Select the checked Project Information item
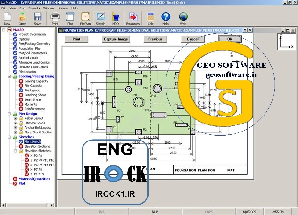The height and width of the screenshot is (215, 298). tap(29, 34)
